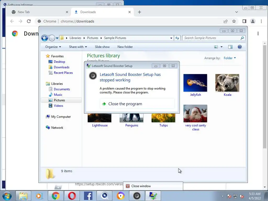Open Opera browser from taskbar
Image resolution: width=268 pixels, height=201 pixels.
(x=72, y=196)
